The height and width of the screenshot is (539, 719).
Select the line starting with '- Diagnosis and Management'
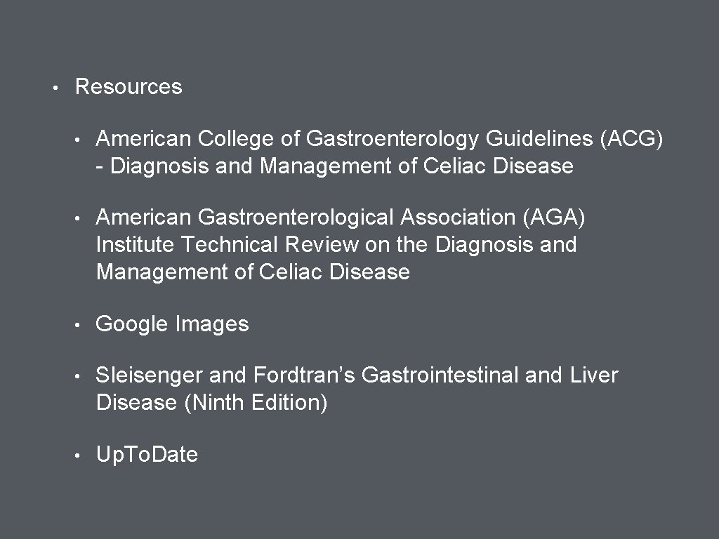tap(335, 166)
